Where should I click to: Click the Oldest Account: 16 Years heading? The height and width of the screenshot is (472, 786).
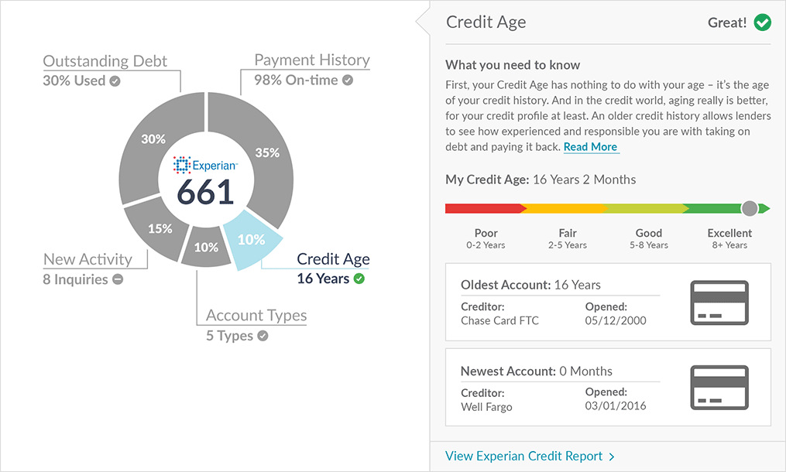530,285
